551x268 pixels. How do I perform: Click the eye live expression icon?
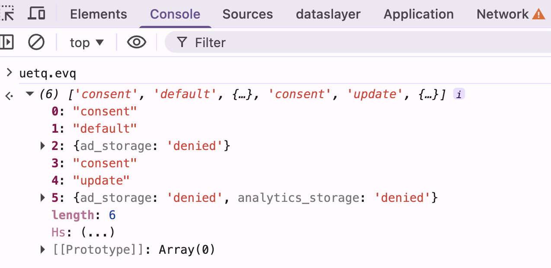click(x=137, y=42)
